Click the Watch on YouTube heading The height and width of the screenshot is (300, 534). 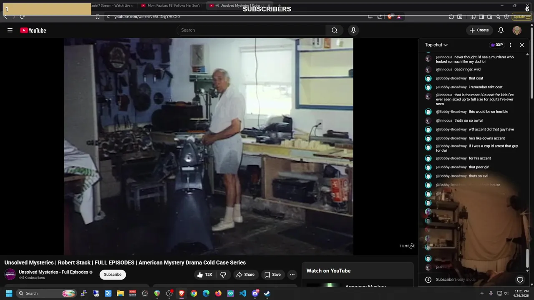(328, 271)
